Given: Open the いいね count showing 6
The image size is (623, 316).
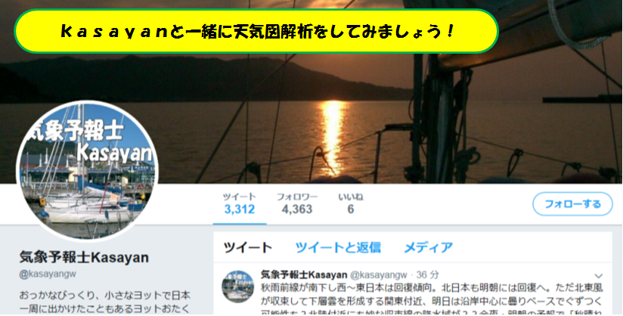Looking at the screenshot, I should click(351, 203).
